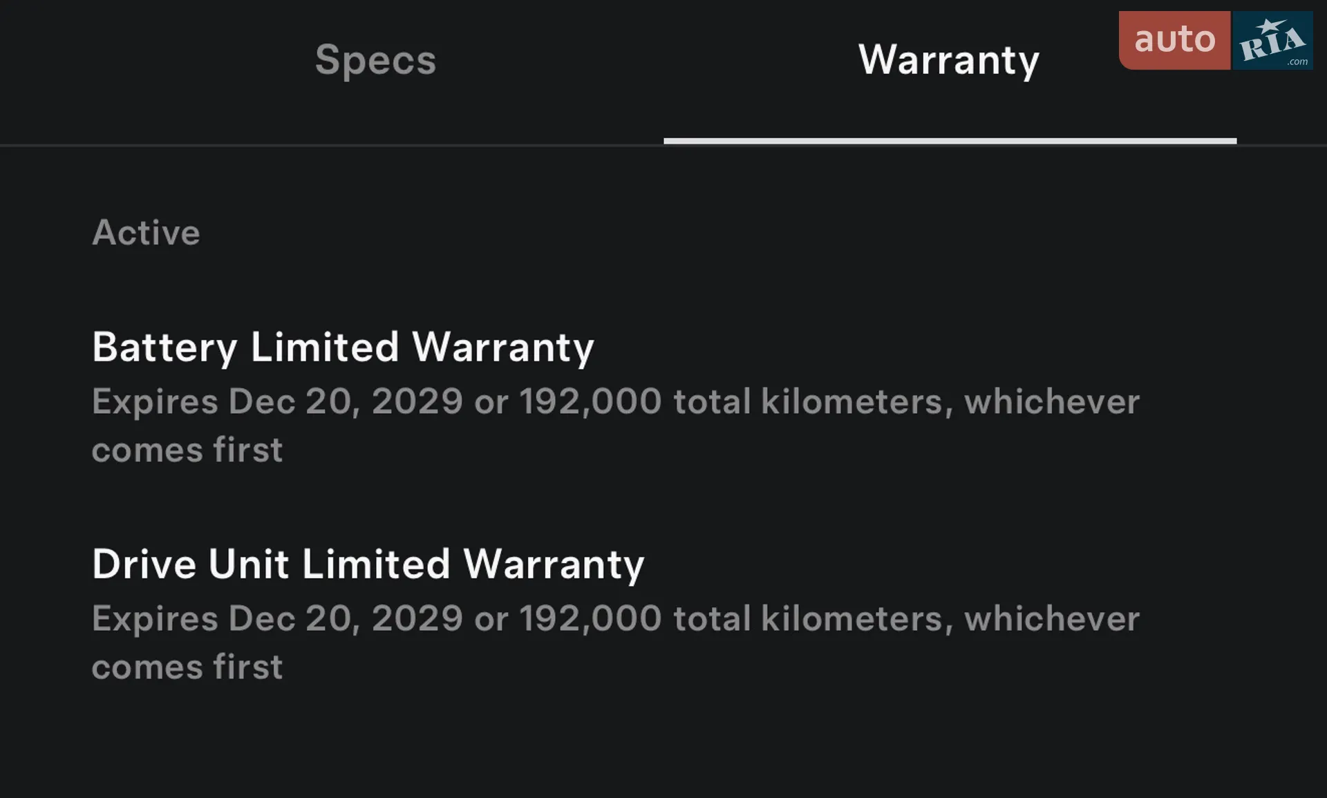Click the Battery warranty expiration description

pyautogui.click(x=616, y=426)
